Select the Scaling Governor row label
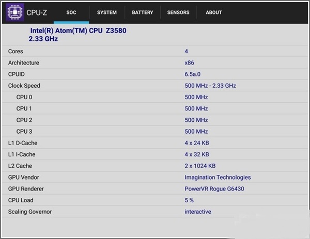This screenshot has width=310, height=239. point(30,212)
